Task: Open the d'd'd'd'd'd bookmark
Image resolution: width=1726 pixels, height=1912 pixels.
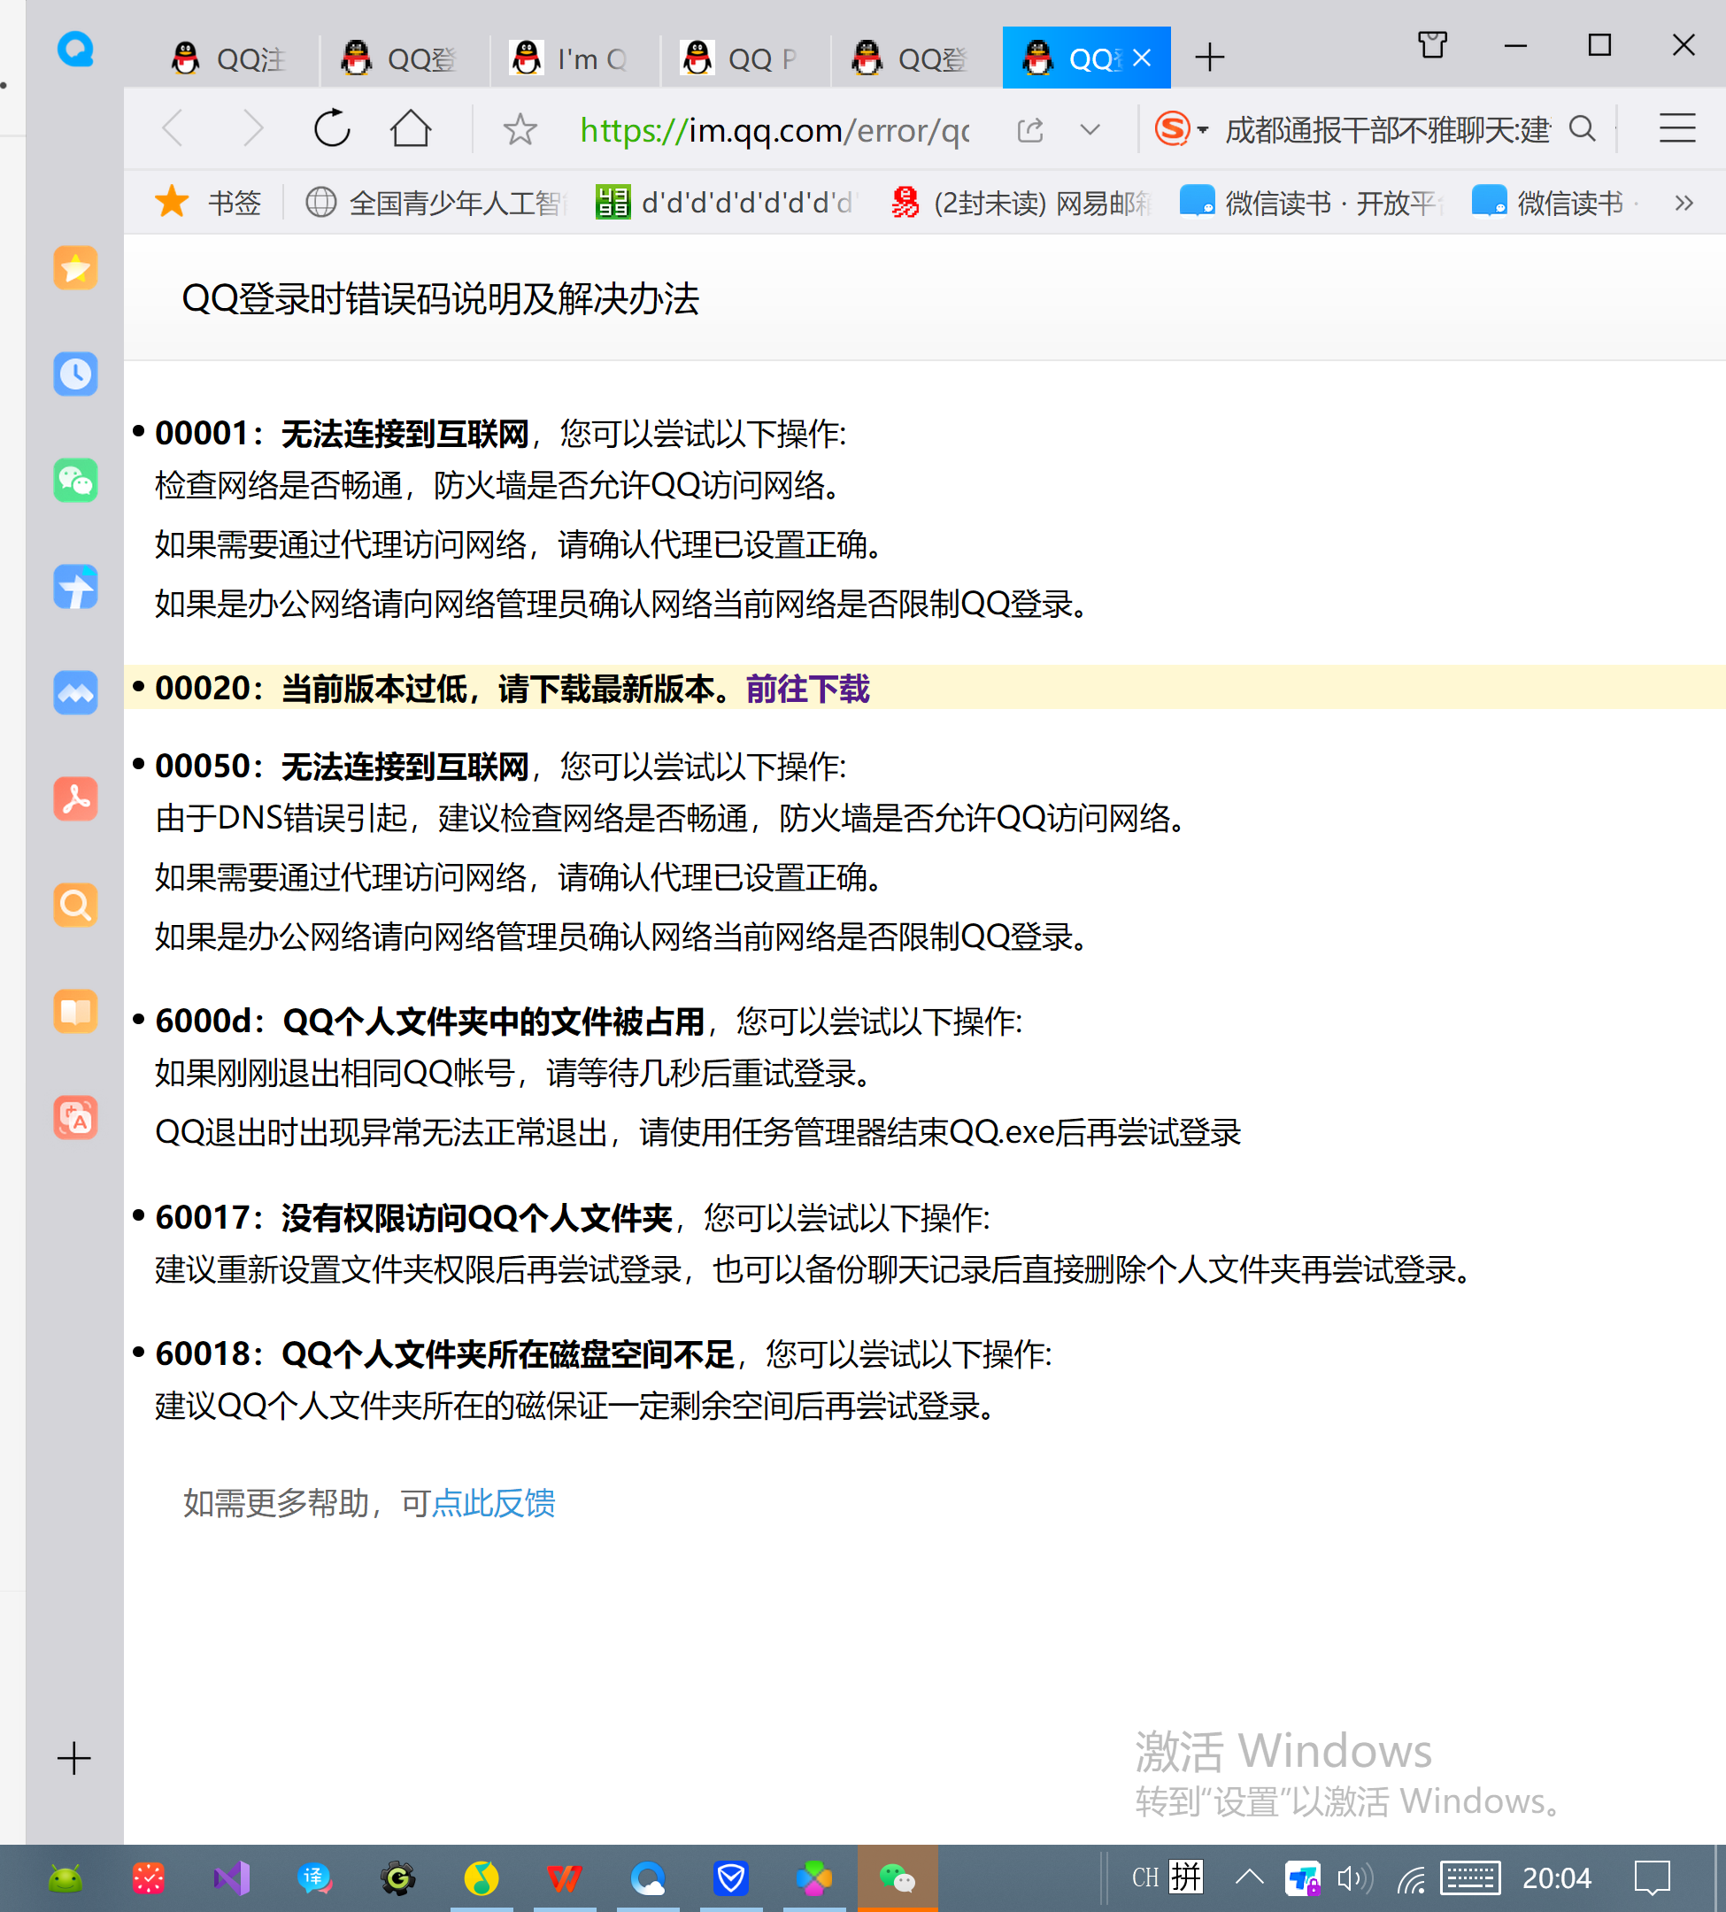Action: click(x=727, y=203)
